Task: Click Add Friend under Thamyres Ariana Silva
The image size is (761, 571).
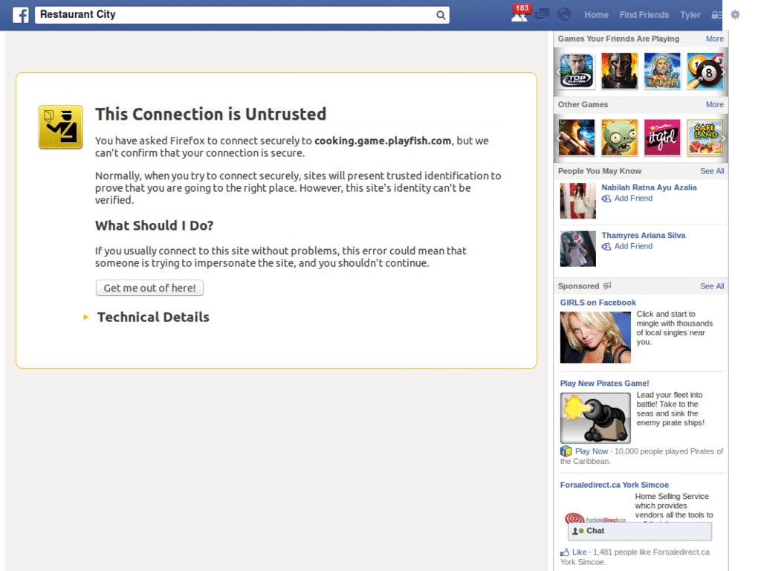Action: click(633, 247)
